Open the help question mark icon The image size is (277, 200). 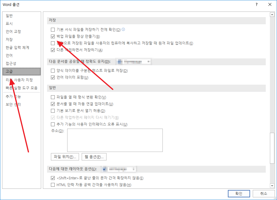point(257,5)
